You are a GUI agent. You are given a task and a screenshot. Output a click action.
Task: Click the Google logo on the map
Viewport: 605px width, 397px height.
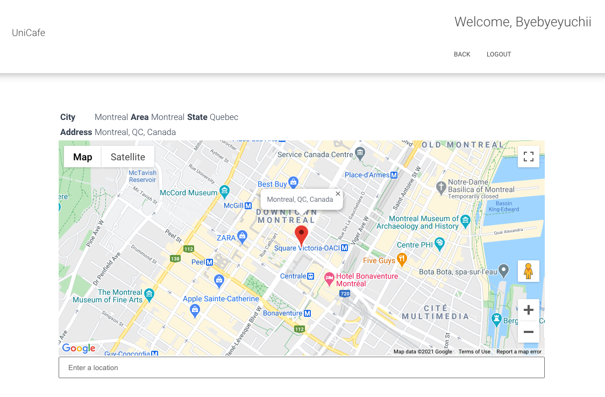click(79, 348)
